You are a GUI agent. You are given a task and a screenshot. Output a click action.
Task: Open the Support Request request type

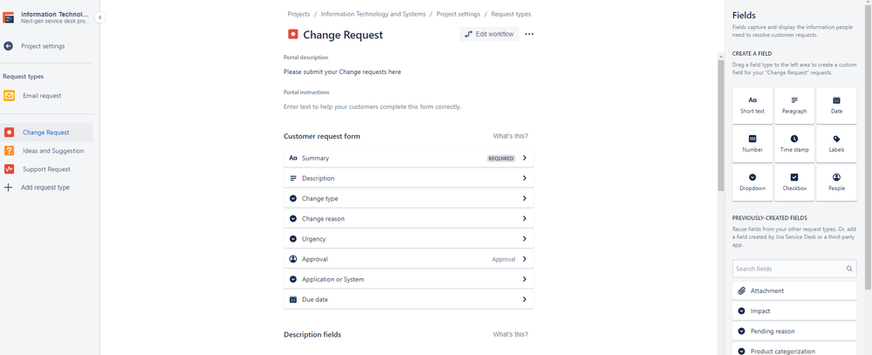(x=47, y=169)
